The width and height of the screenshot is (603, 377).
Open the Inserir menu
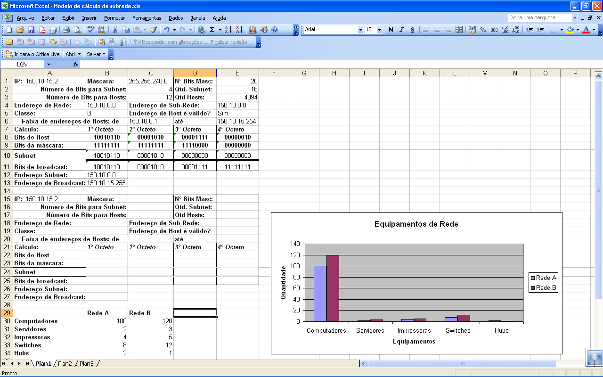coord(89,18)
